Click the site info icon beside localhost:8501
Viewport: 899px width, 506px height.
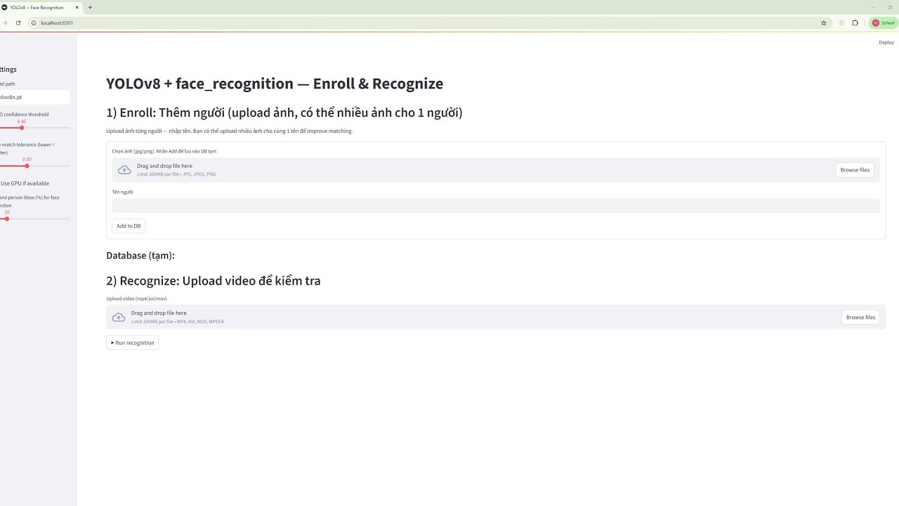tap(34, 22)
